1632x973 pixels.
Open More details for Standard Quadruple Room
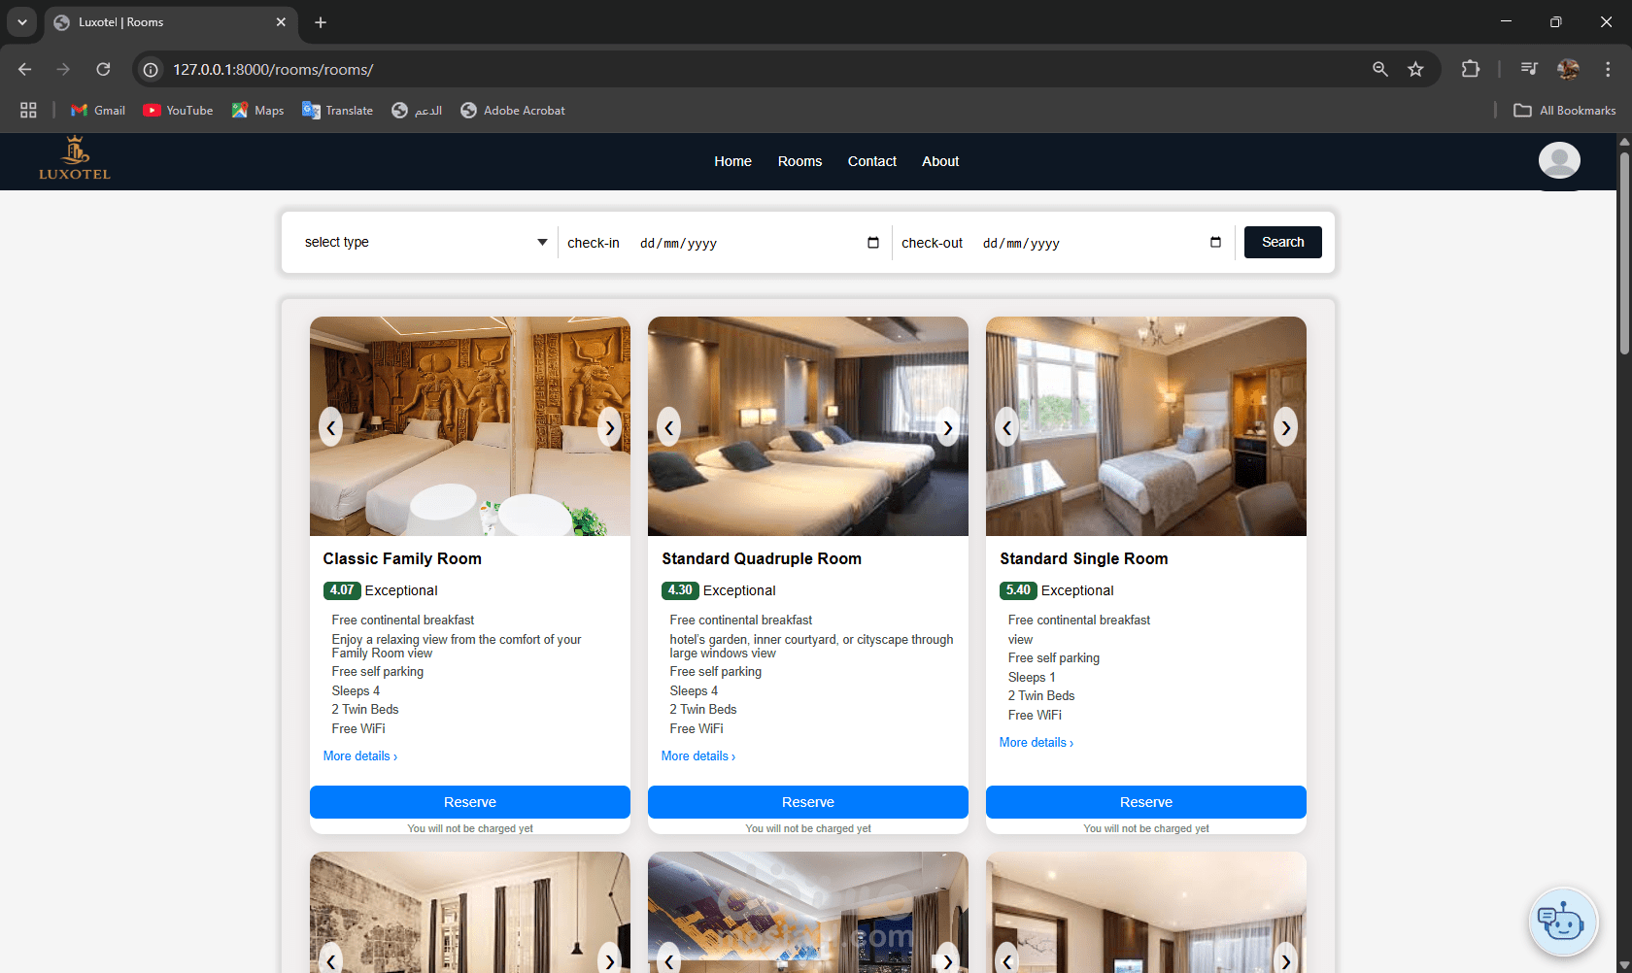tap(698, 756)
